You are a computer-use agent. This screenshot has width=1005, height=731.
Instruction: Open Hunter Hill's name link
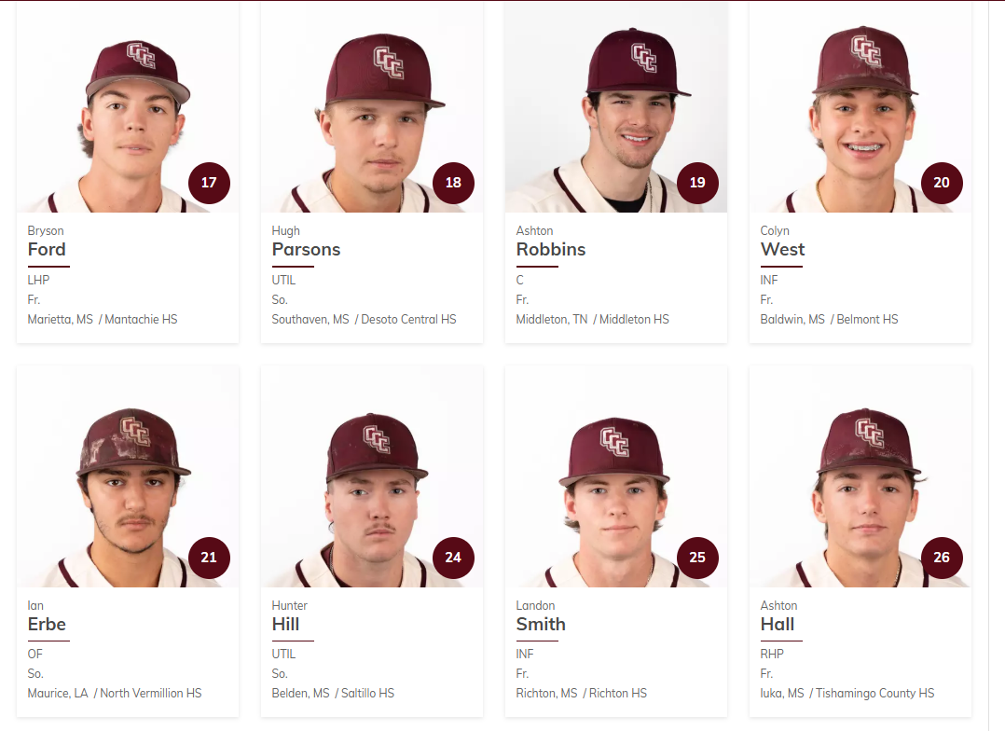coord(285,624)
